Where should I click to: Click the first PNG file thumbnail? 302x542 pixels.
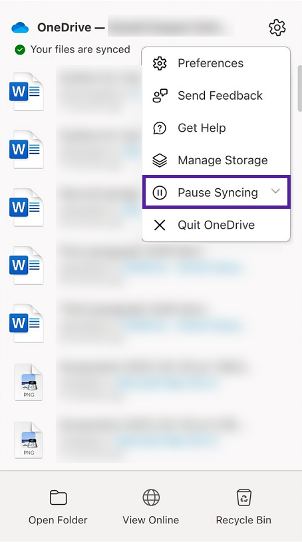(29, 382)
